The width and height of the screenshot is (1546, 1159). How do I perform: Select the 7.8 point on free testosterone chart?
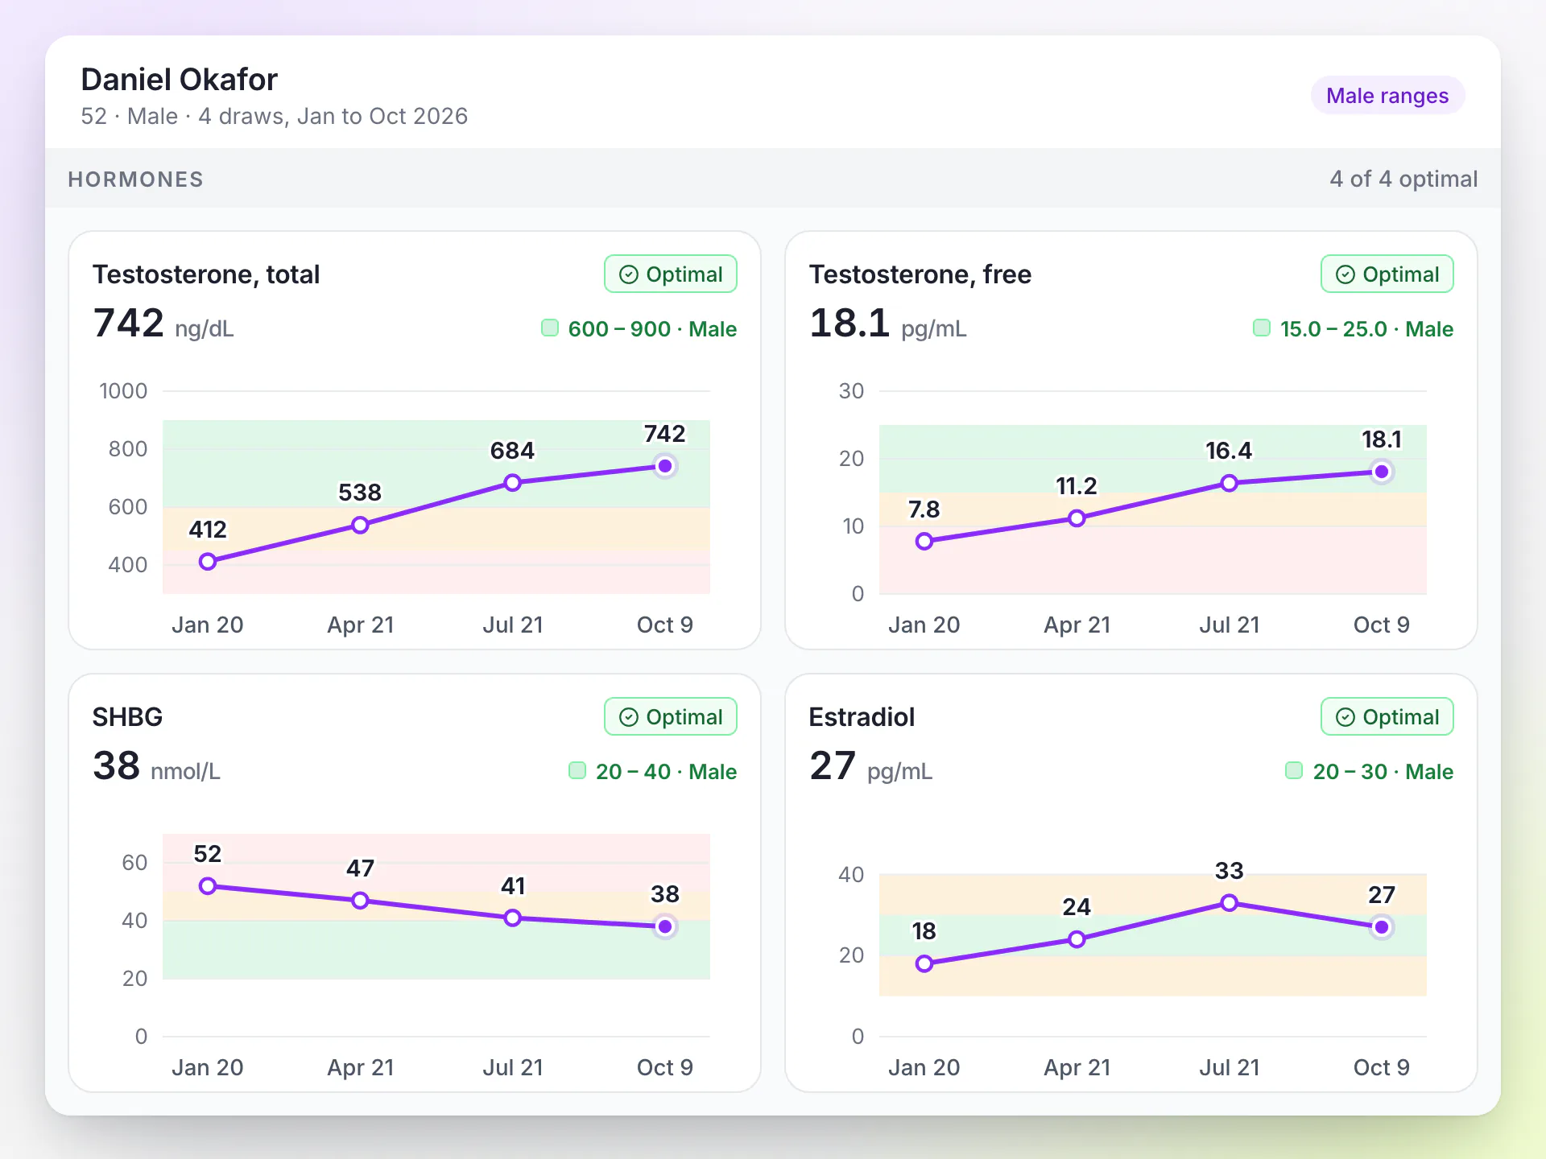[924, 542]
